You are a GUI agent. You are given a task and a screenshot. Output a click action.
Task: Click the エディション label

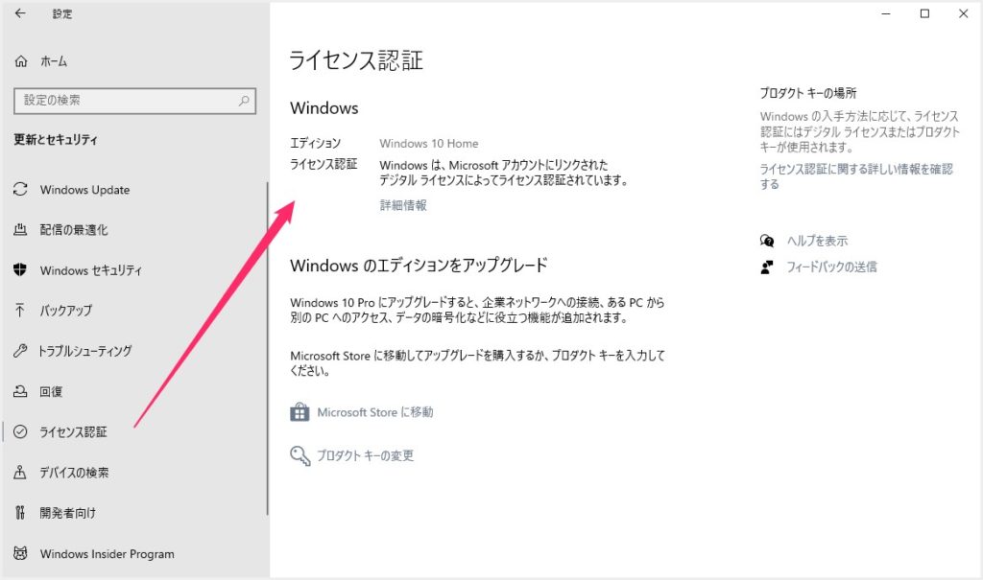coord(315,143)
